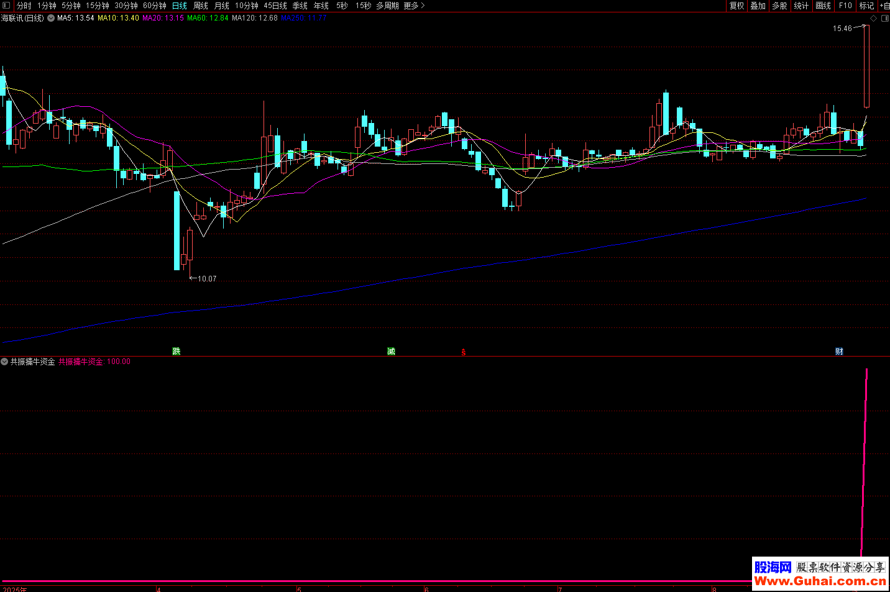890x592 pixels.
Task: Select the 10分钟 period tab
Action: [247, 6]
